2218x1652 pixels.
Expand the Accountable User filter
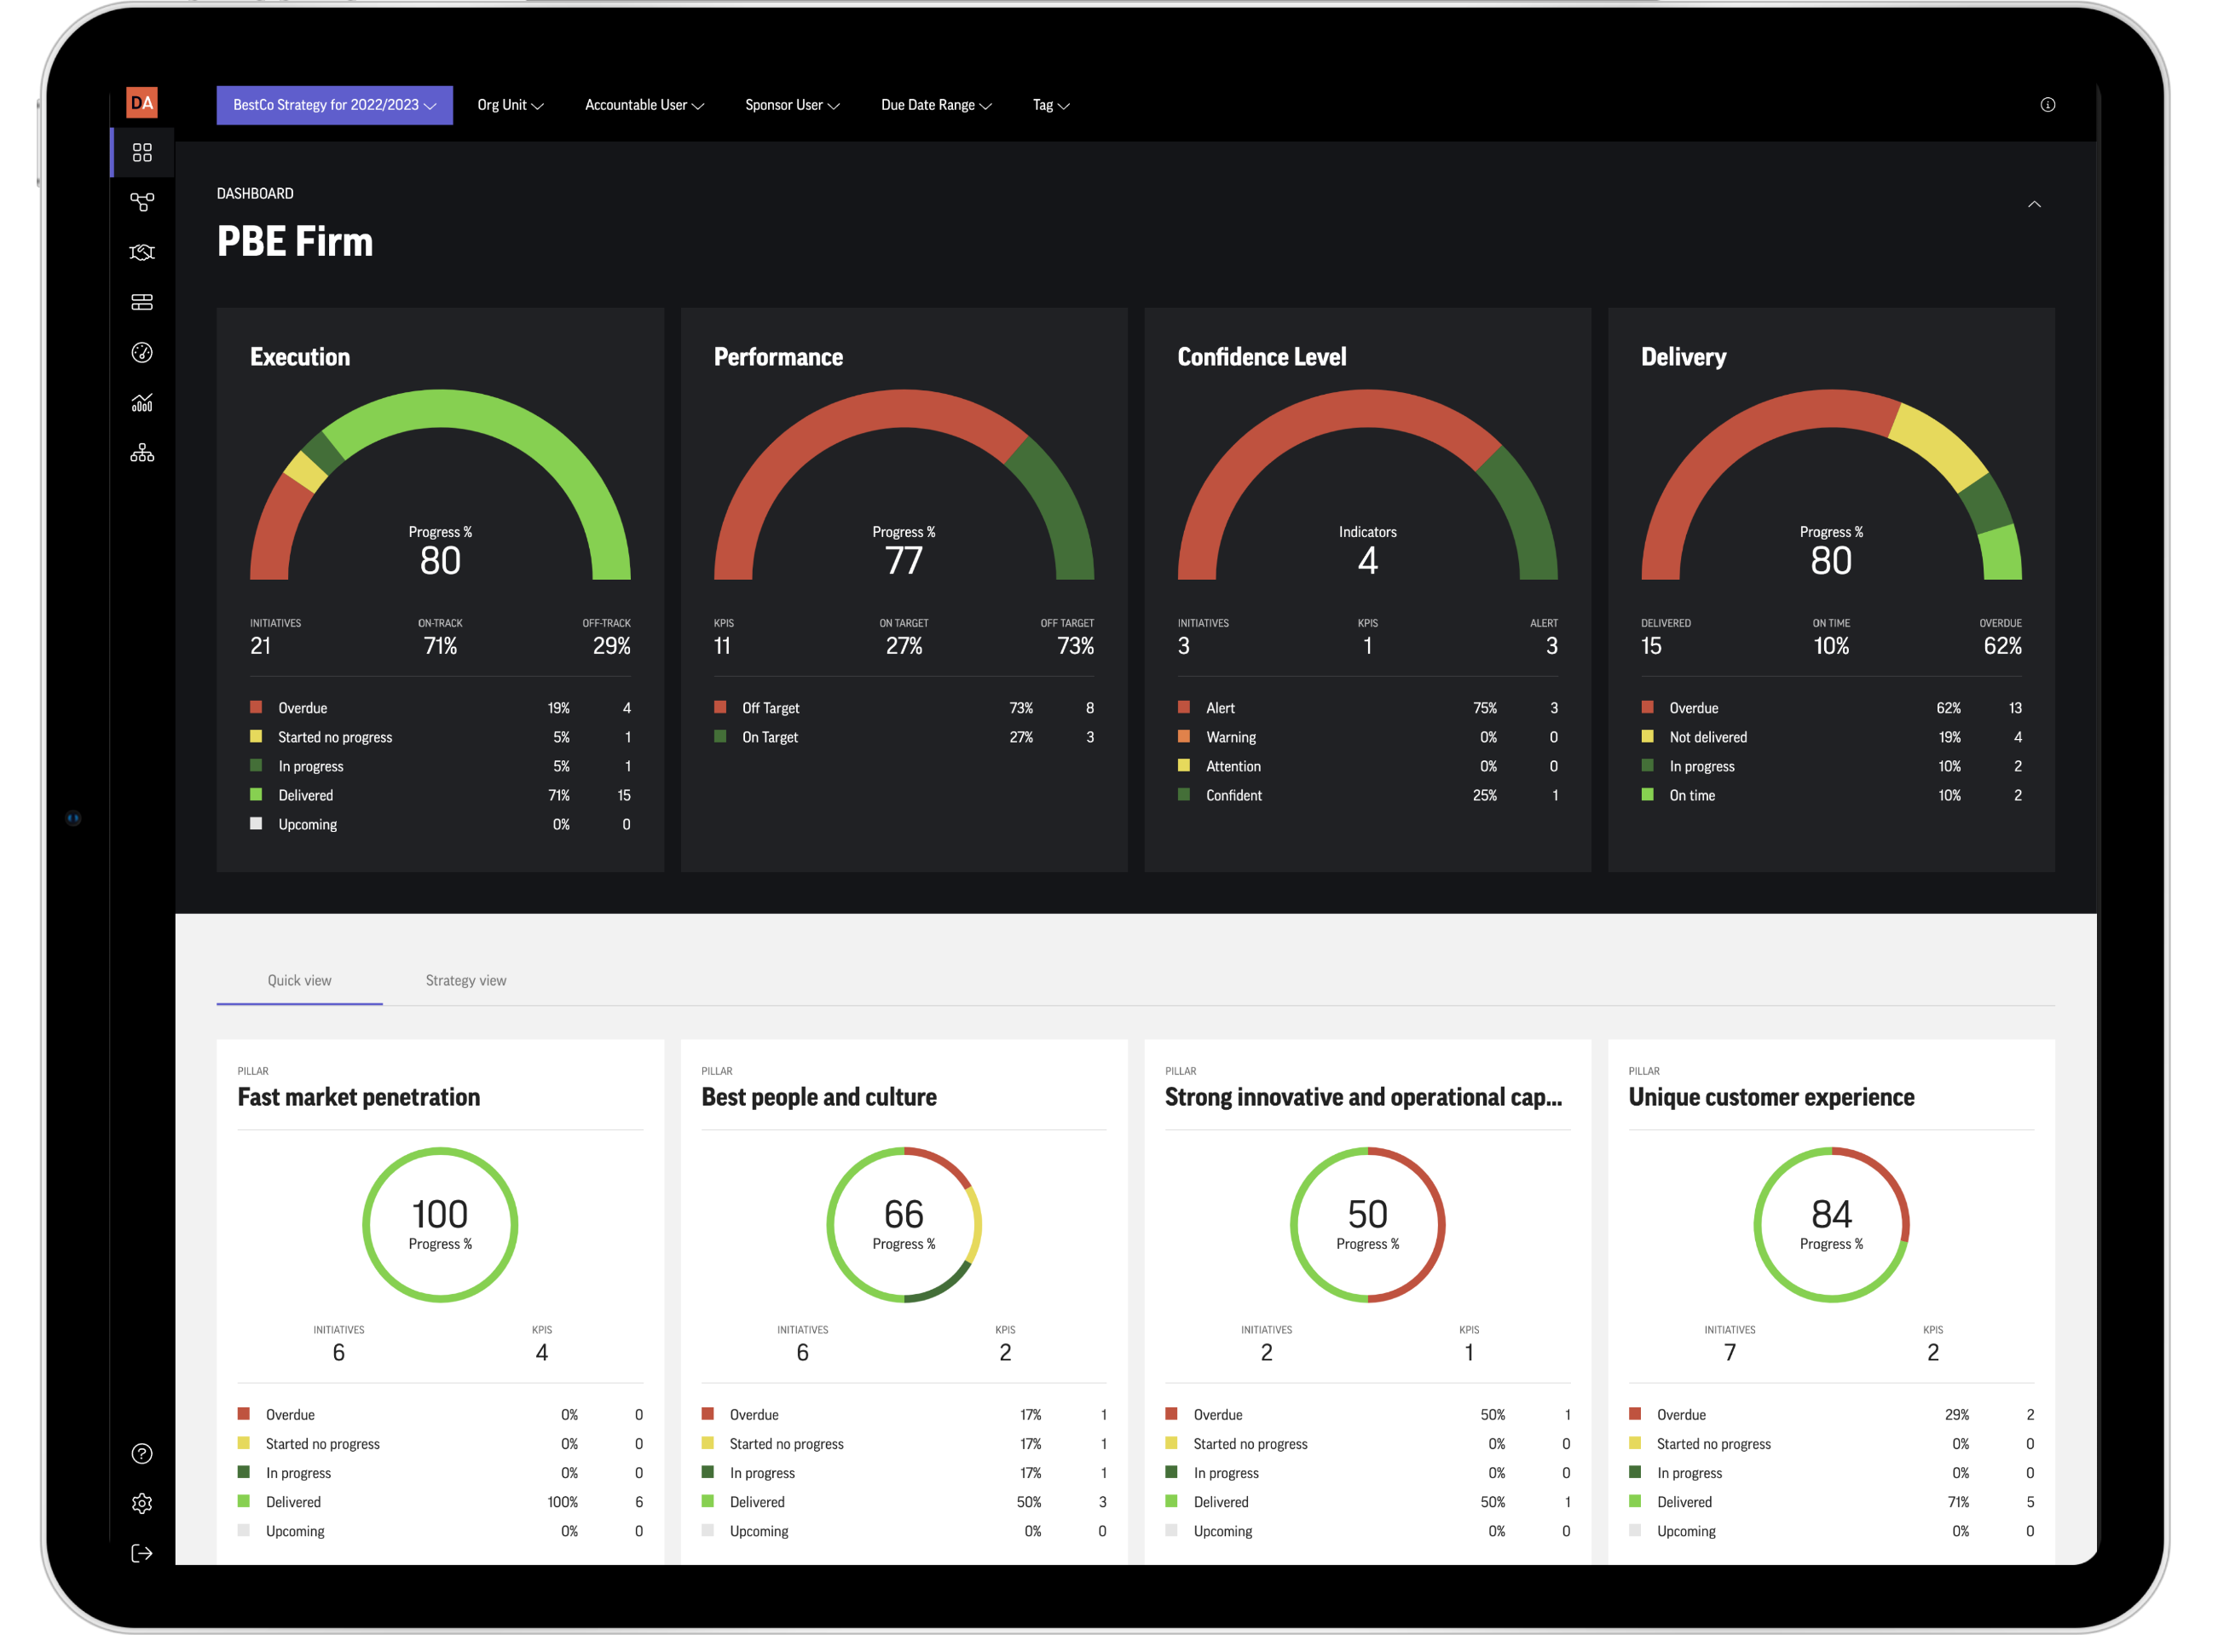[644, 105]
